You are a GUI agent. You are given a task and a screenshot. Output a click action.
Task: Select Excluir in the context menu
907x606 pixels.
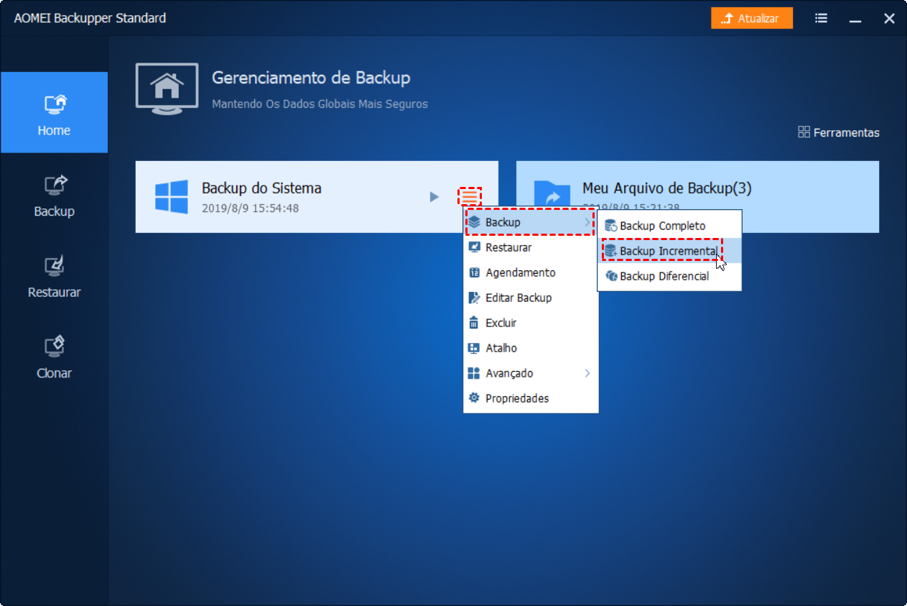coord(531,323)
